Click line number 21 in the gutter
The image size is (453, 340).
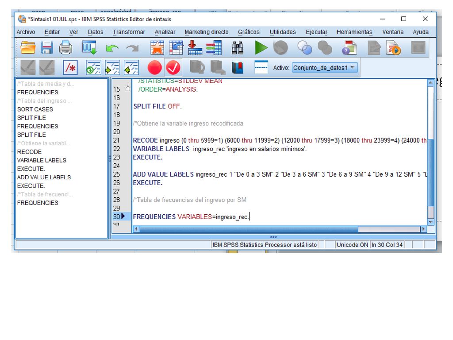[116, 140]
